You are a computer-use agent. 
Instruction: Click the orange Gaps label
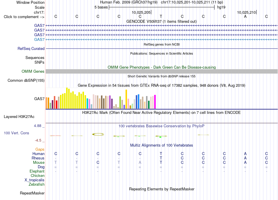[x=40, y=149]
